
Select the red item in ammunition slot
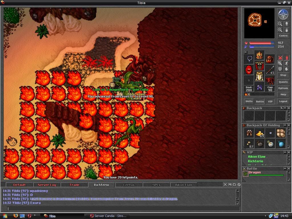coord(270,80)
